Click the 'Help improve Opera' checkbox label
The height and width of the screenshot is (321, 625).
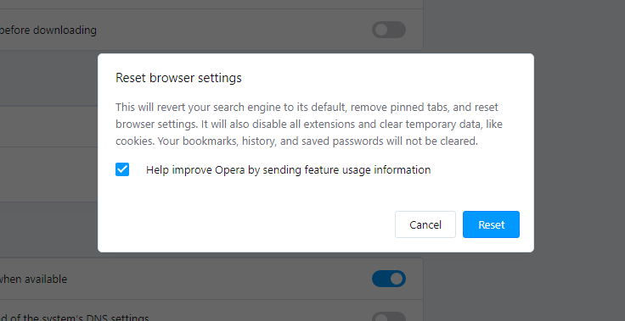click(x=288, y=170)
